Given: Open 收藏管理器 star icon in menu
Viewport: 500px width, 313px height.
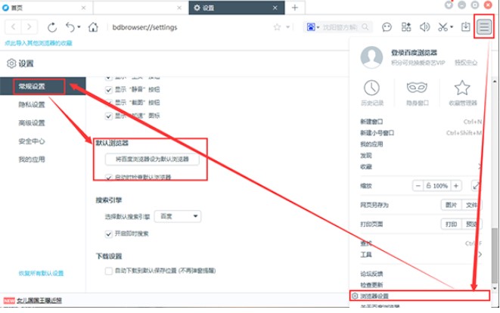Looking at the screenshot, I should pos(462,88).
